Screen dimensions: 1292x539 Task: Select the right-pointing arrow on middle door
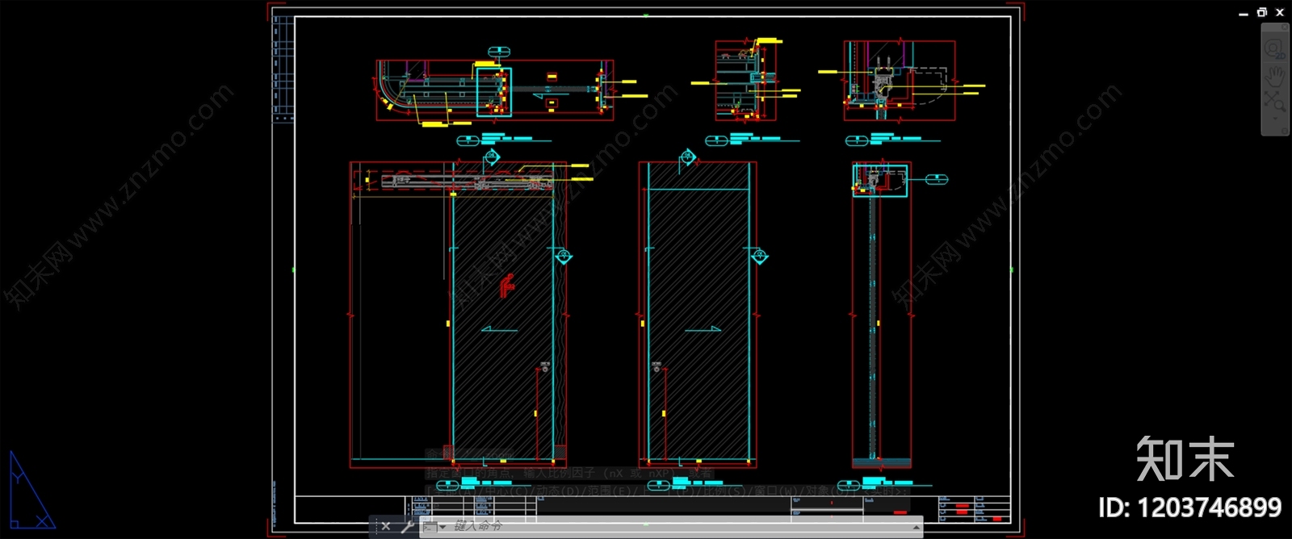[703, 329]
